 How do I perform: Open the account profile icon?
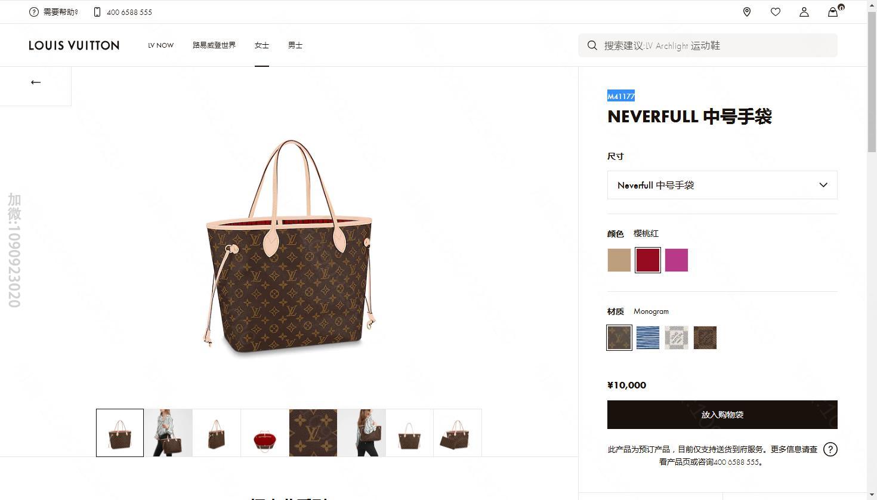804,12
